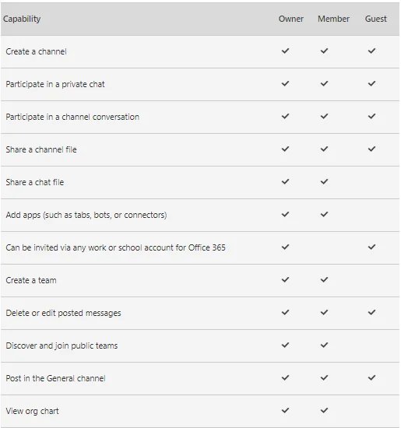Click Guest checkmark for invited via Office 365 account
Image resolution: width=401 pixels, height=428 pixels.
coord(371,247)
